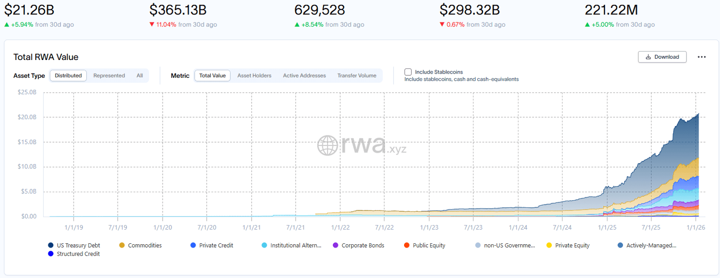
Task: Click the download arrow icon
Action: [x=648, y=57]
